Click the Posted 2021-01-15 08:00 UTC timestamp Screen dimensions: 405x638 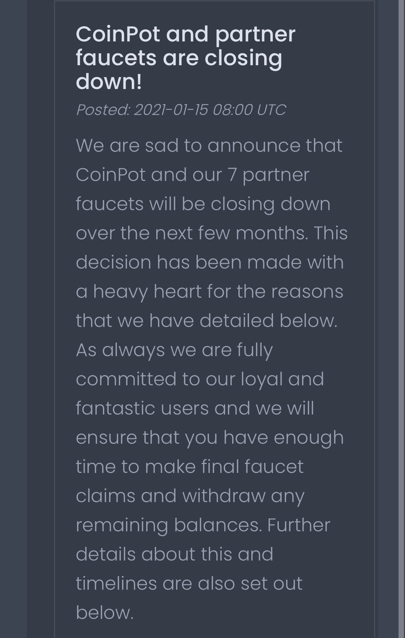(x=181, y=110)
